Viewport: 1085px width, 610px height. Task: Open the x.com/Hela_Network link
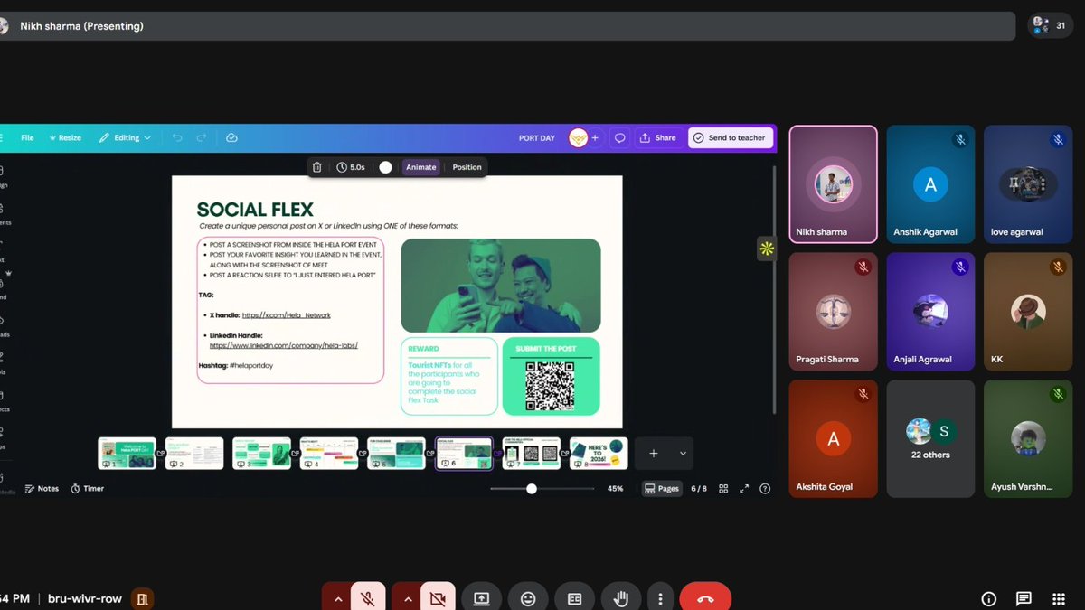click(287, 315)
